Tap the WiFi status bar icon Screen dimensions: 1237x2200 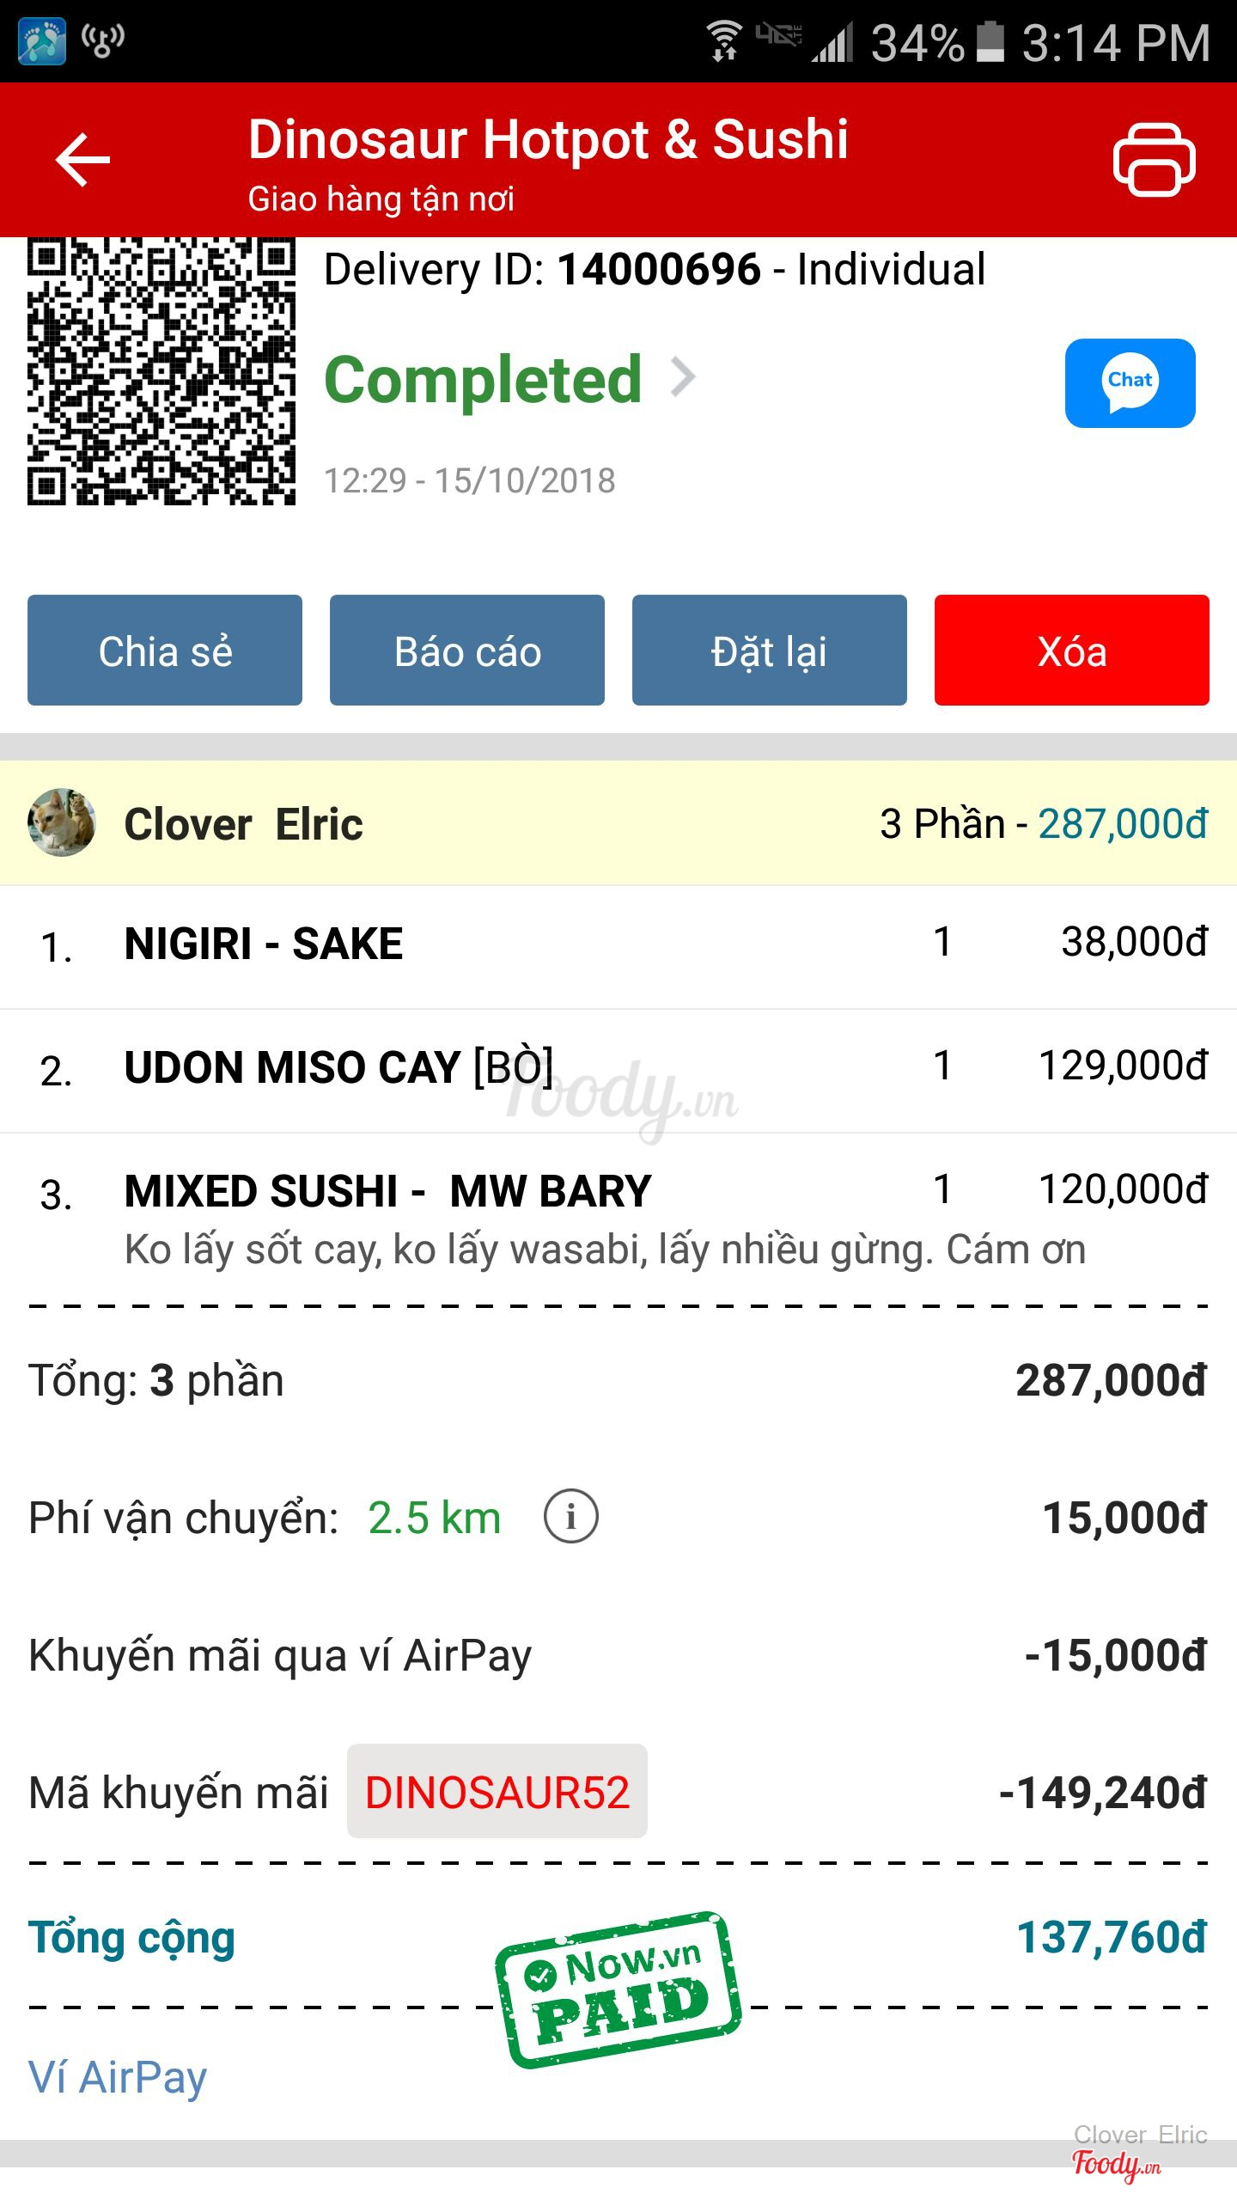(x=724, y=41)
